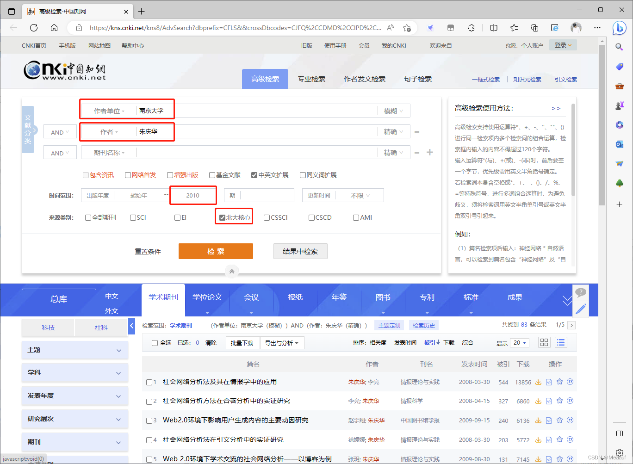The image size is (633, 464).
Task: Switch results to list view icon
Action: [x=561, y=342]
